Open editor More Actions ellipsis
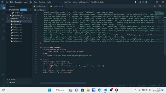This screenshot has height=93, width=166. (x=163, y=6)
